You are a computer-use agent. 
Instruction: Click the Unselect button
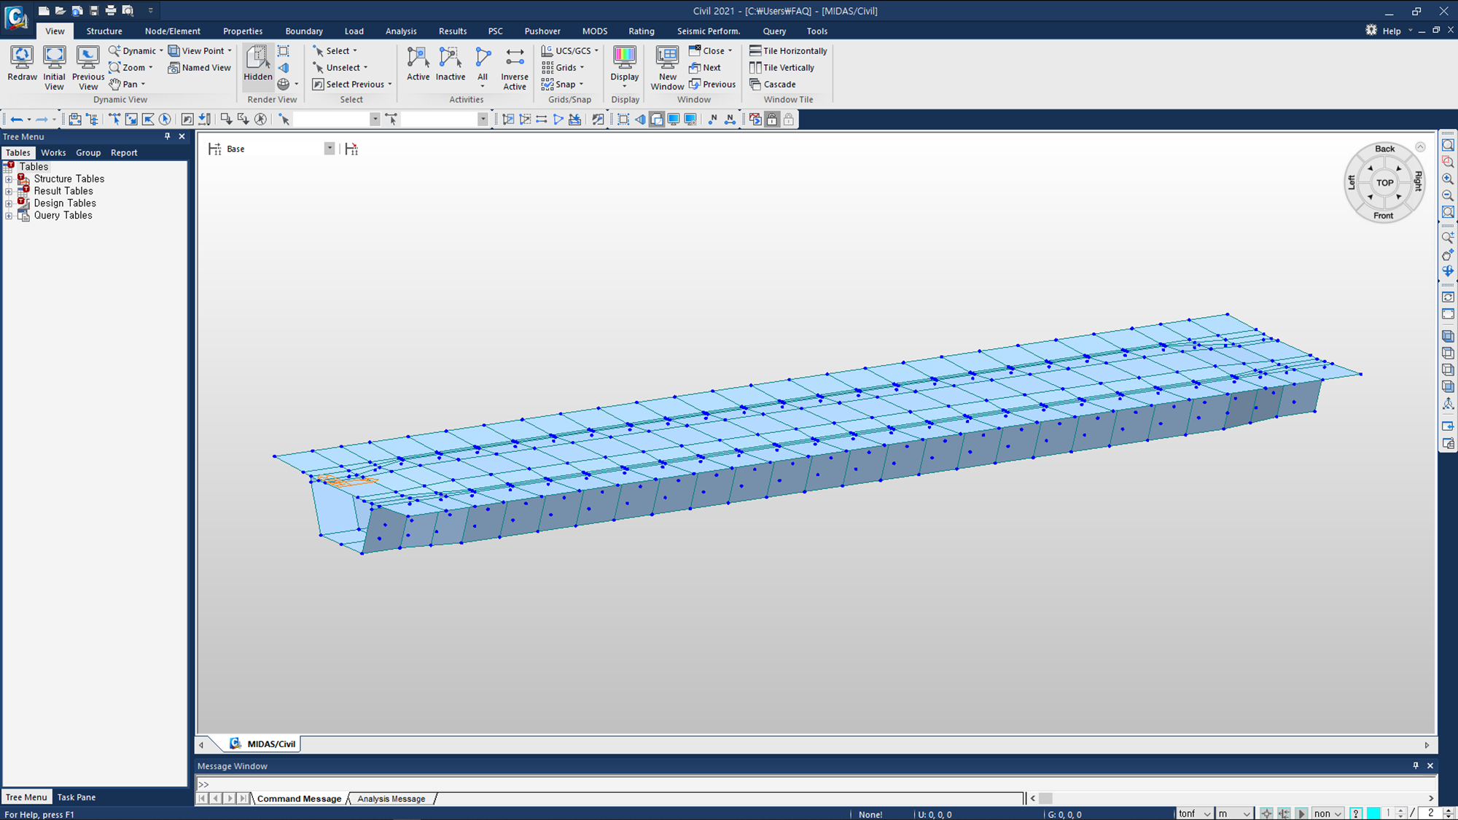340,68
